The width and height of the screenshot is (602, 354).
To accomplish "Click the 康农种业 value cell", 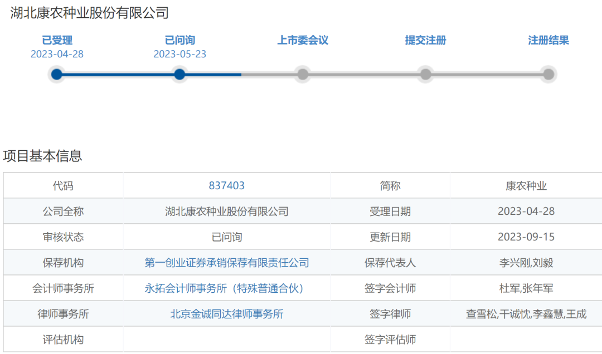I will pyautogui.click(x=526, y=186).
